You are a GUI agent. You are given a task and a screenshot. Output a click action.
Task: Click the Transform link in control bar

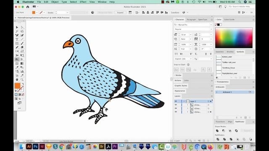point(175,13)
